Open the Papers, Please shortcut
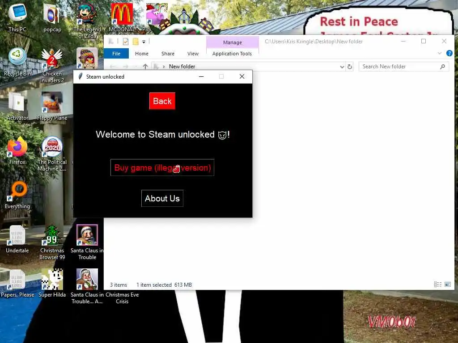 pos(17,283)
